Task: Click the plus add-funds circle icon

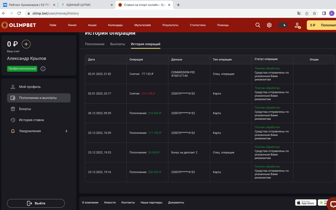Action: [26, 44]
